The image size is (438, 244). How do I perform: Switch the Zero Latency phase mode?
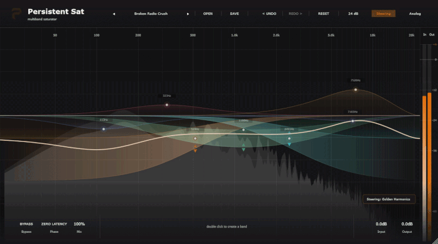(54, 224)
